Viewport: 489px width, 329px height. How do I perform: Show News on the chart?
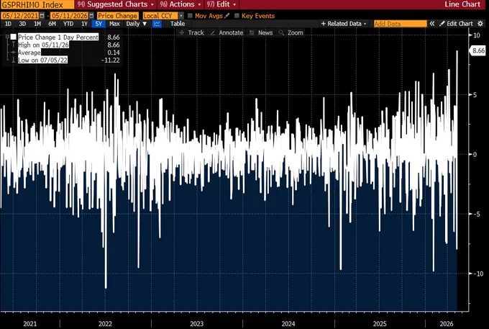point(261,32)
